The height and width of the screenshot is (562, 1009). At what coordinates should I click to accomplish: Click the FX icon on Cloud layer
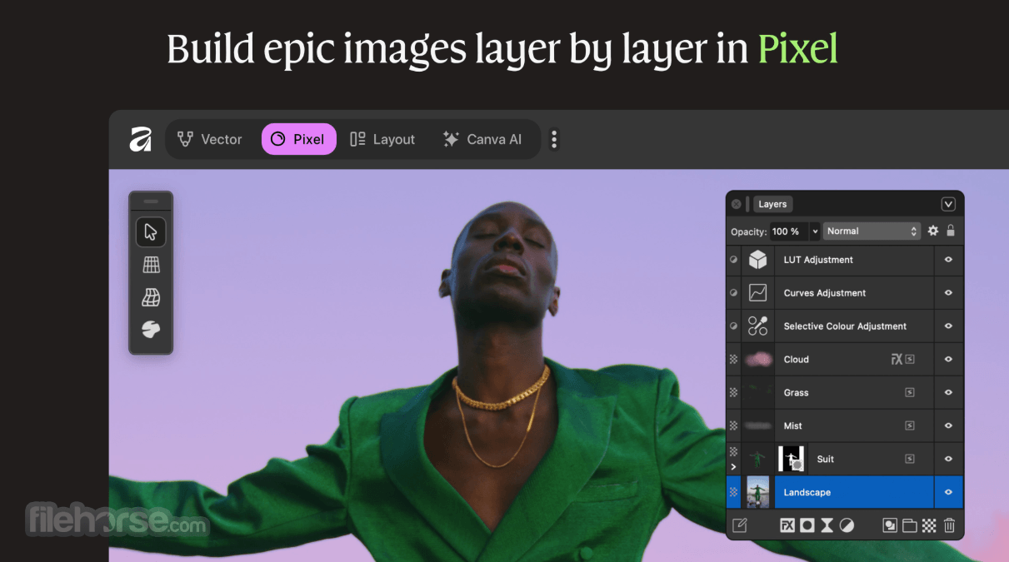click(x=897, y=360)
